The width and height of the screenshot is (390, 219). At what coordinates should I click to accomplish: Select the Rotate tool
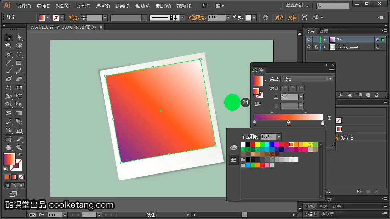[9, 88]
